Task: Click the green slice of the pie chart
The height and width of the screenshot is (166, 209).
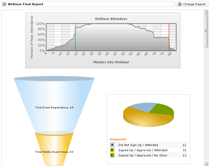Action: [162, 109]
